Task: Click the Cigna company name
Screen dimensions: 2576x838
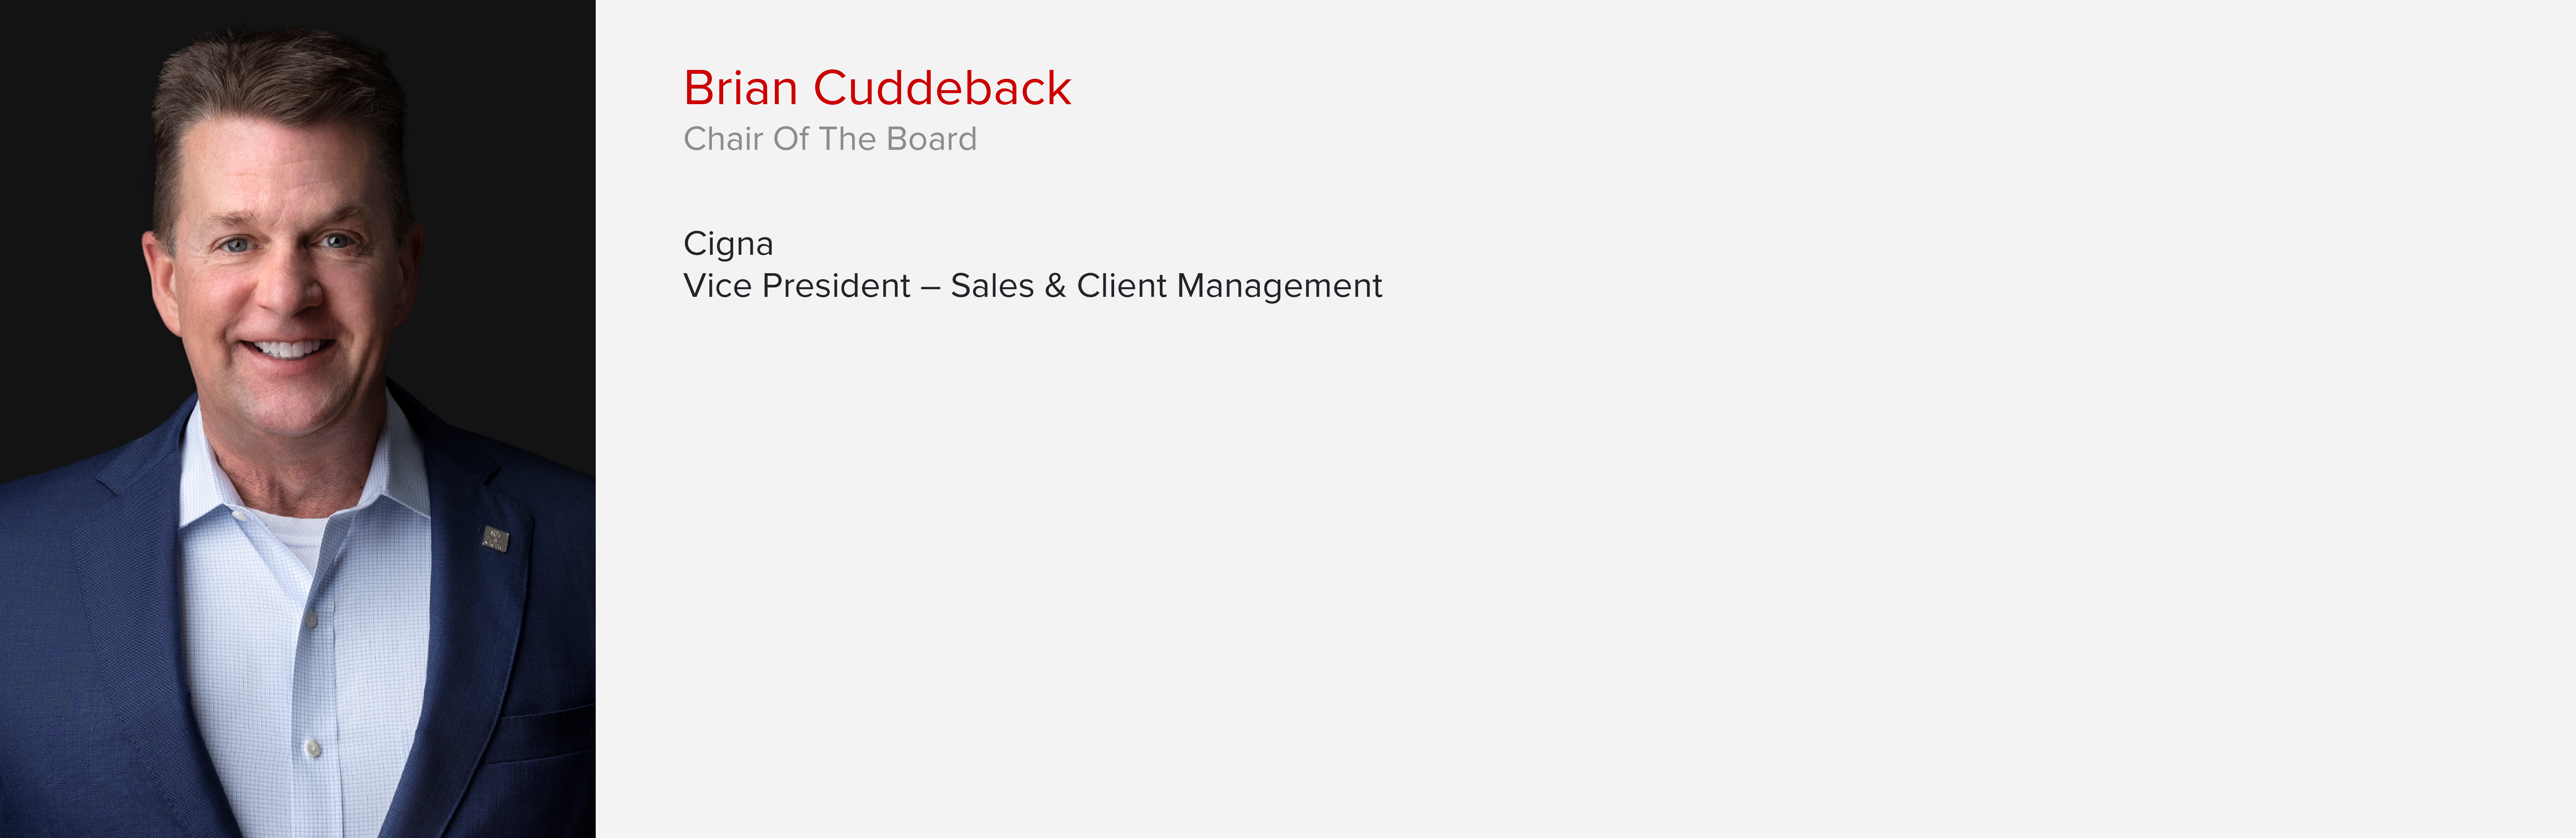Action: 728,244
